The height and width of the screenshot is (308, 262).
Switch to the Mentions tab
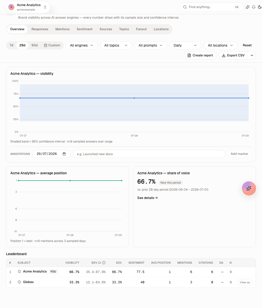pos(62,29)
